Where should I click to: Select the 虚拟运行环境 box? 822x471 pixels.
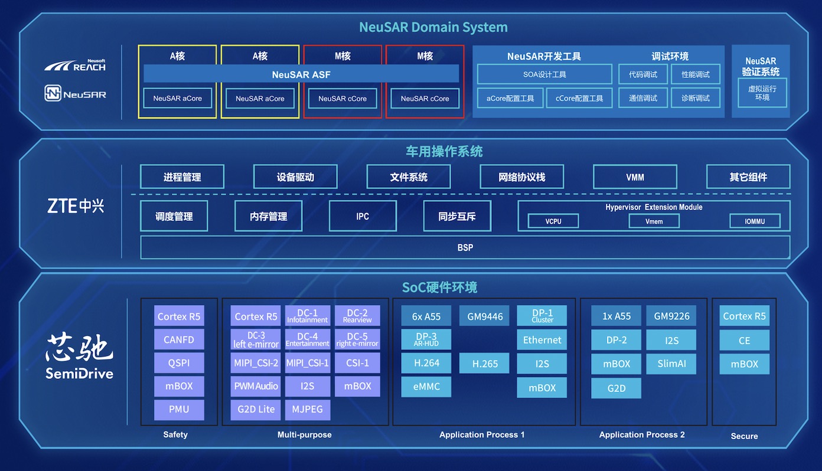(762, 93)
